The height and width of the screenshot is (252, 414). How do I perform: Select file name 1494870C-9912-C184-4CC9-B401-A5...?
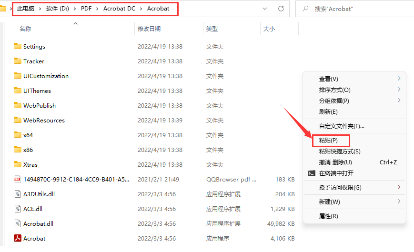click(76, 180)
